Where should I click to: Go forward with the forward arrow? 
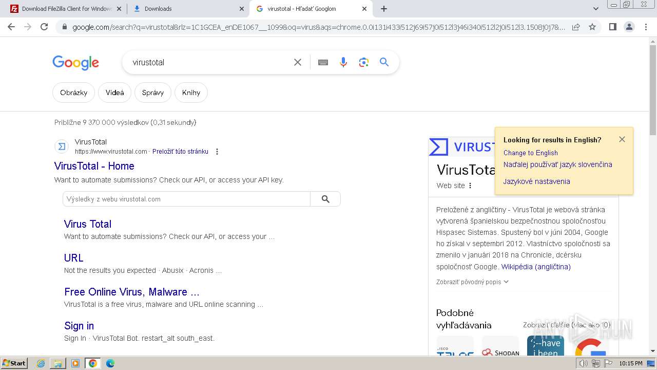pos(28,27)
